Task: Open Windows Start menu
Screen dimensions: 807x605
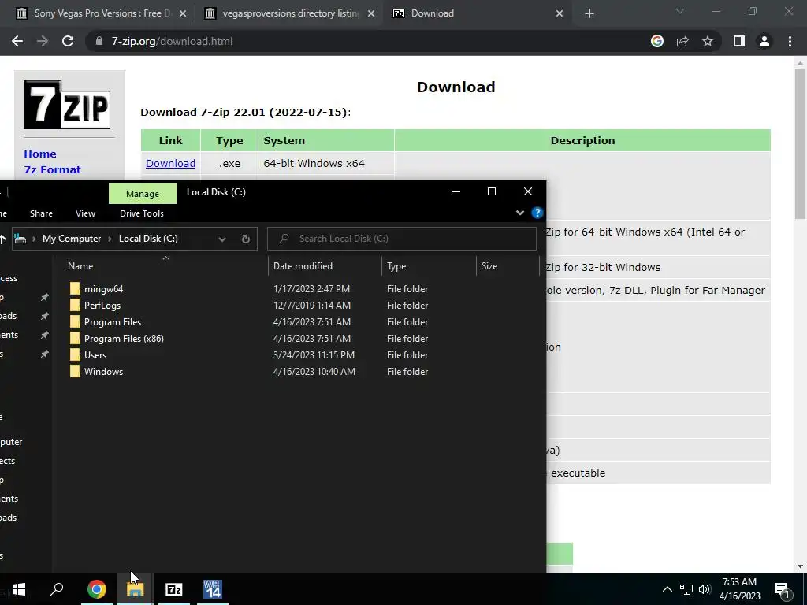Action: (19, 589)
